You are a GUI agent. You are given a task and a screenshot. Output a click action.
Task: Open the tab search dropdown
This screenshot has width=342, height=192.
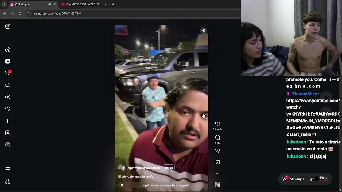[4, 4]
